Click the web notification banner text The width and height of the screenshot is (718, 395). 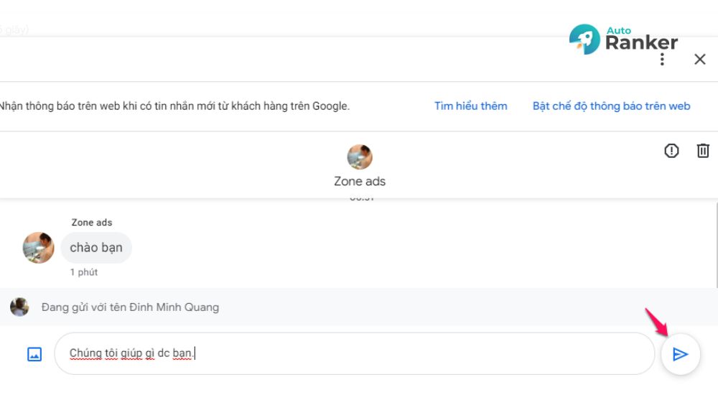pos(174,106)
